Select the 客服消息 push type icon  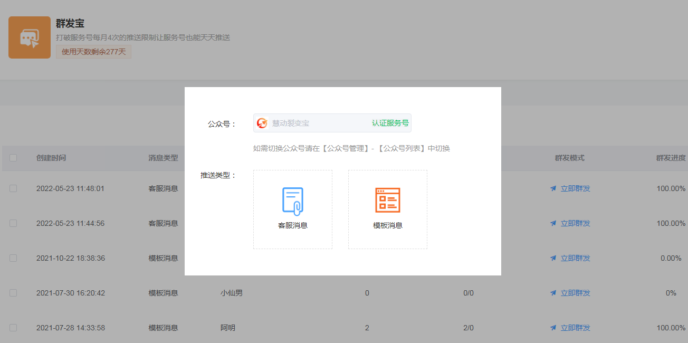pyautogui.click(x=293, y=202)
